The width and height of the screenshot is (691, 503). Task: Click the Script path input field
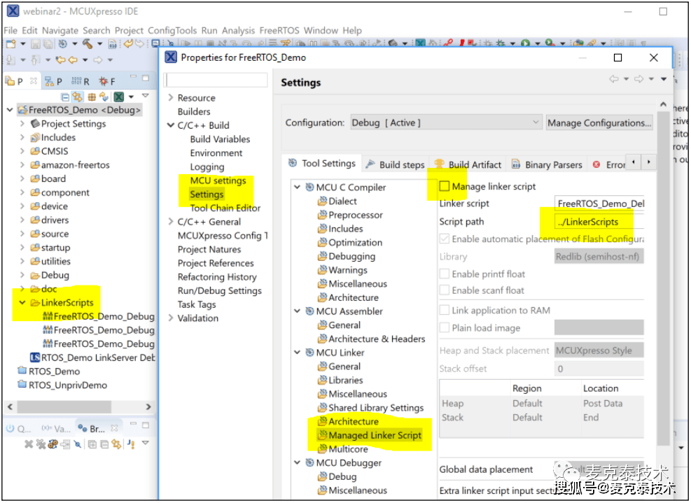point(599,222)
